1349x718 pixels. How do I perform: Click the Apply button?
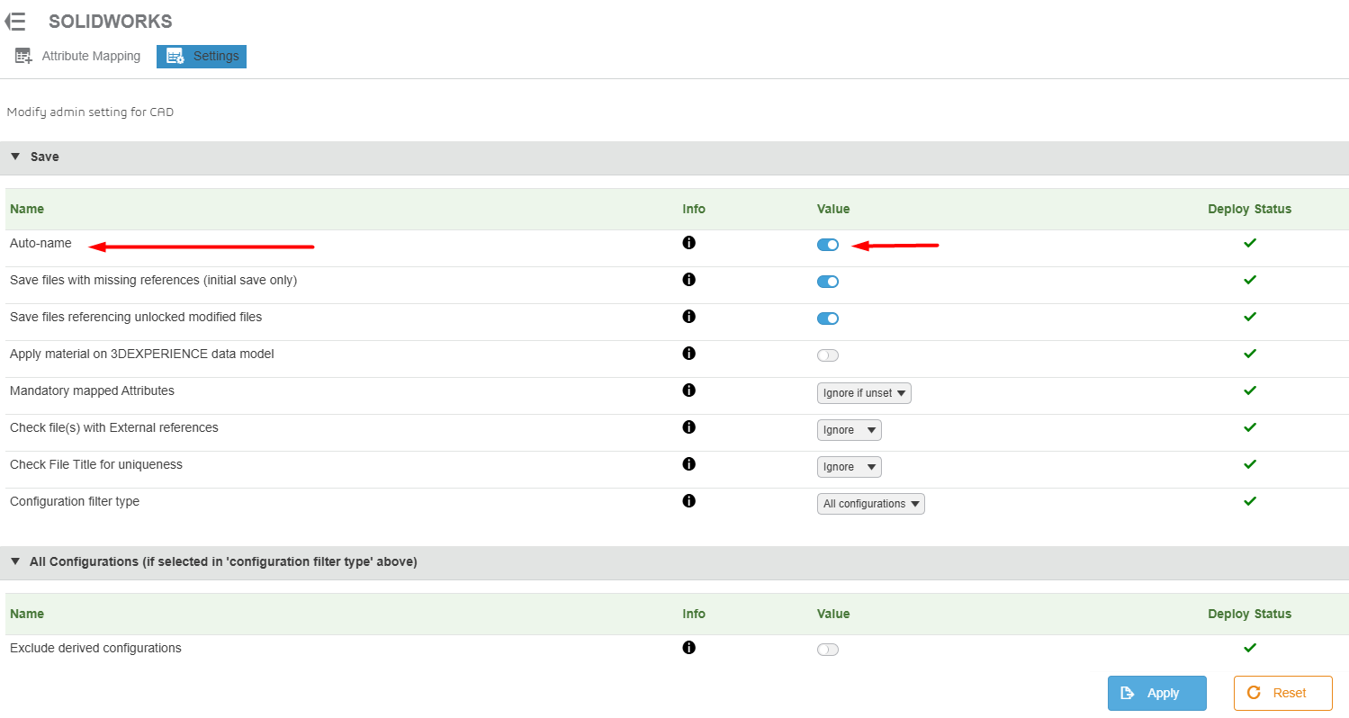pos(1157,693)
